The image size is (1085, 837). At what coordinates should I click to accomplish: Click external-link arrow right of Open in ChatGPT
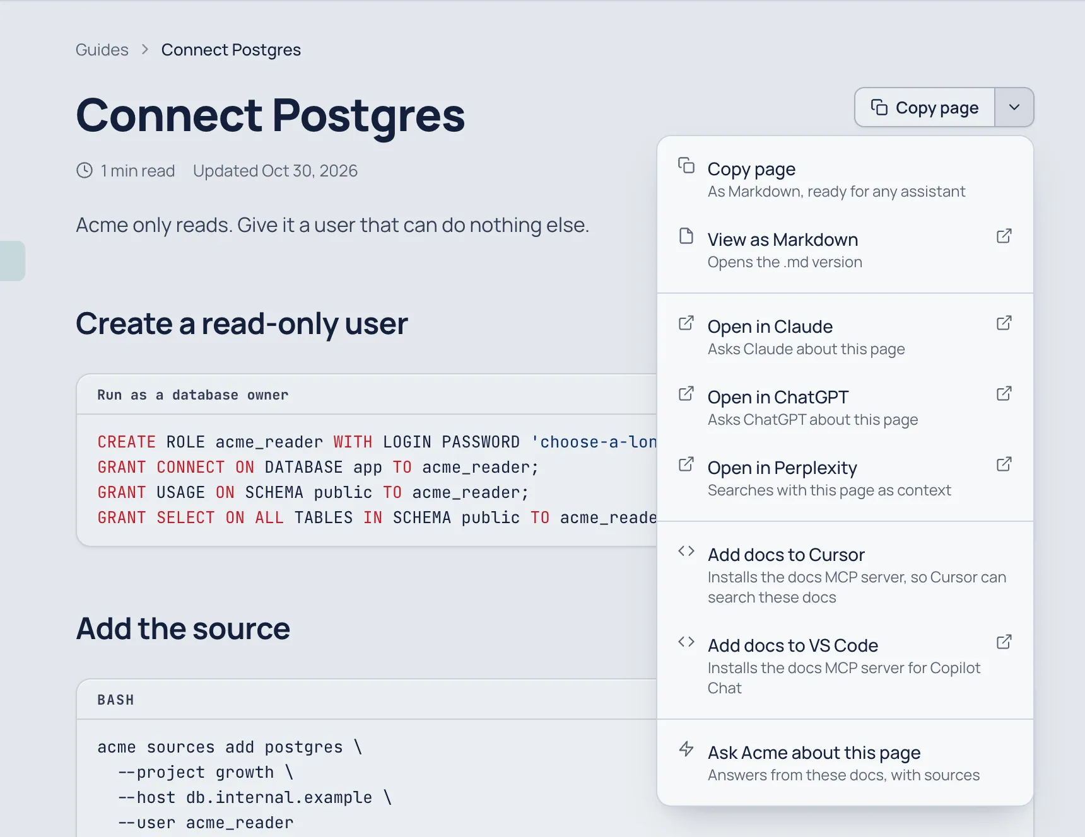click(x=1004, y=394)
